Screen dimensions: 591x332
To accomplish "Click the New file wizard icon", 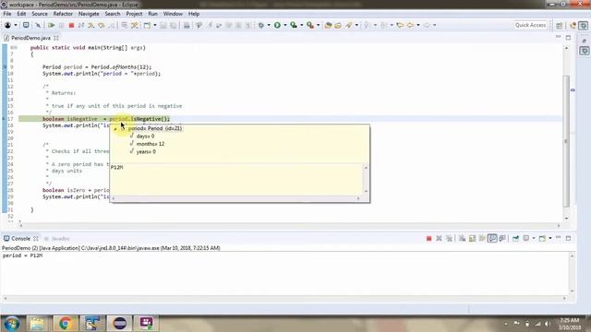I will click(147, 25).
